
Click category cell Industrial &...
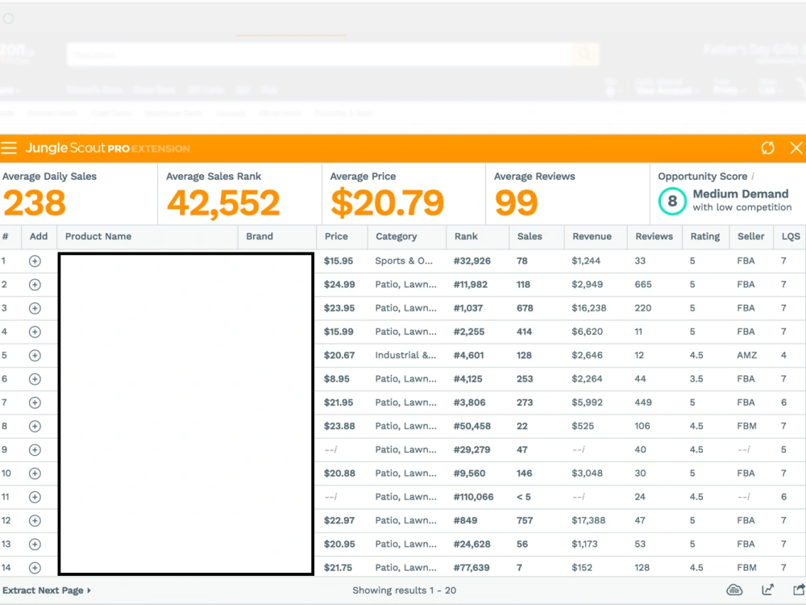(x=405, y=356)
